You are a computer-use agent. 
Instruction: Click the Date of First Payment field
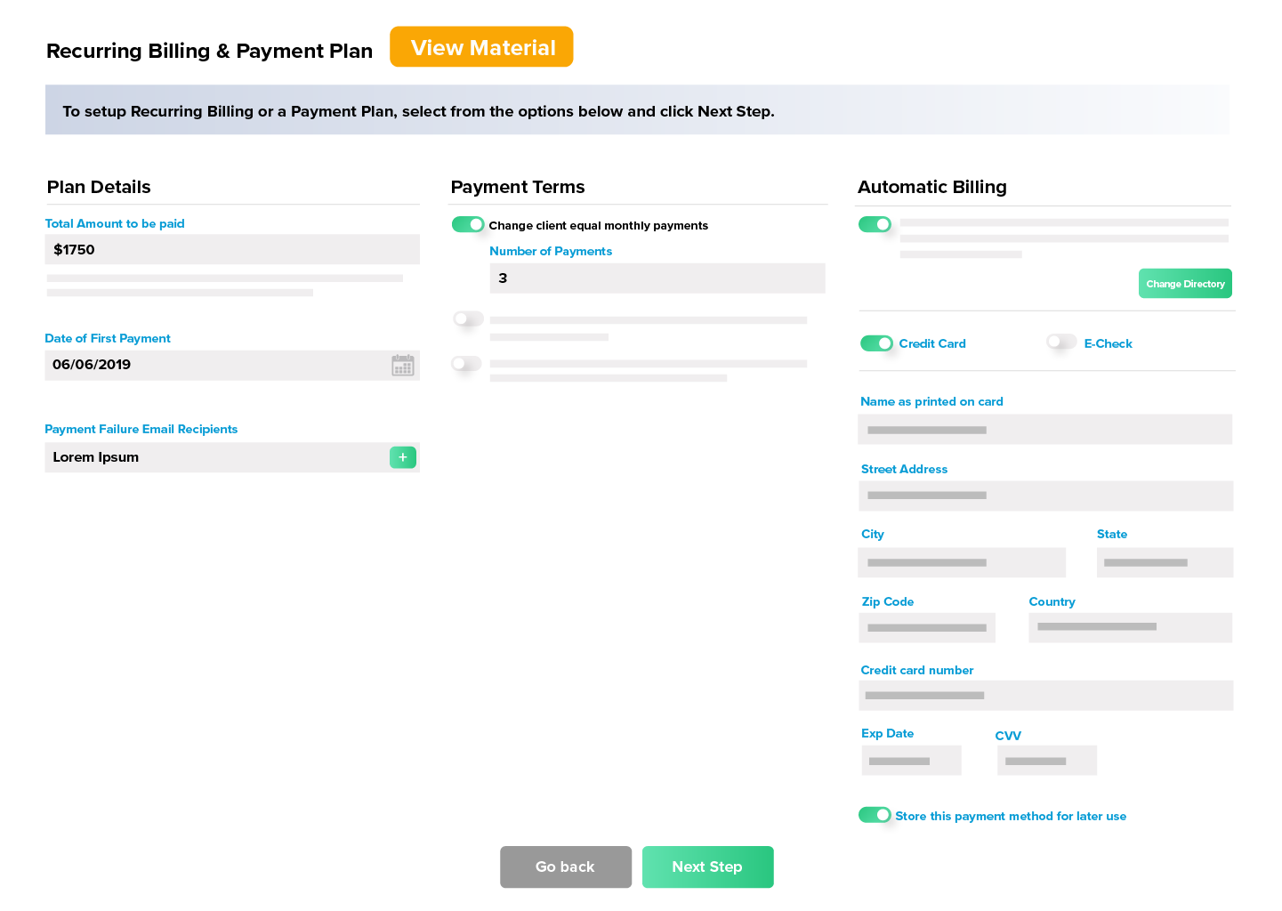(x=214, y=366)
